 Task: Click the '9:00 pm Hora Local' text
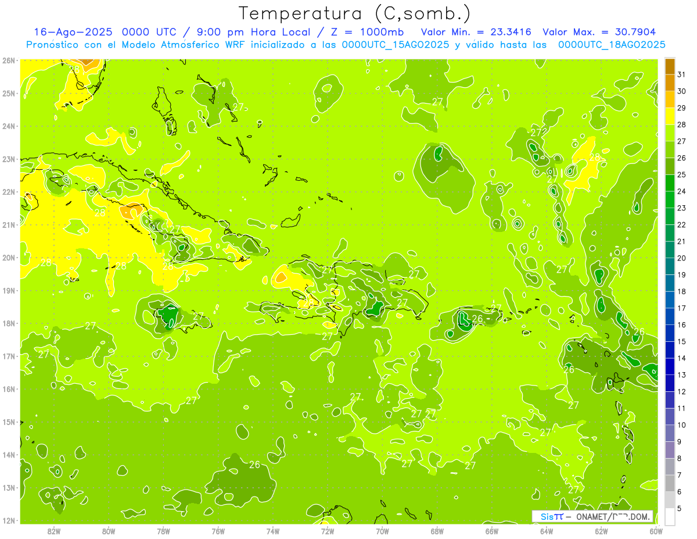(x=254, y=32)
